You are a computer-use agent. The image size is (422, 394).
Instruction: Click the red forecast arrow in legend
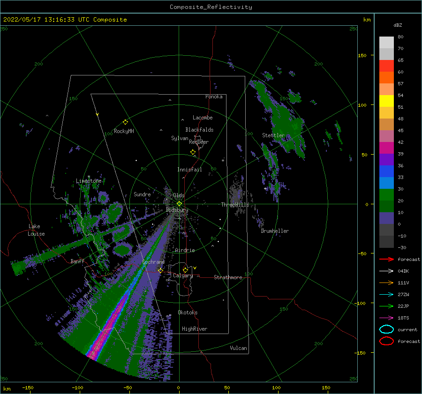tap(386, 259)
